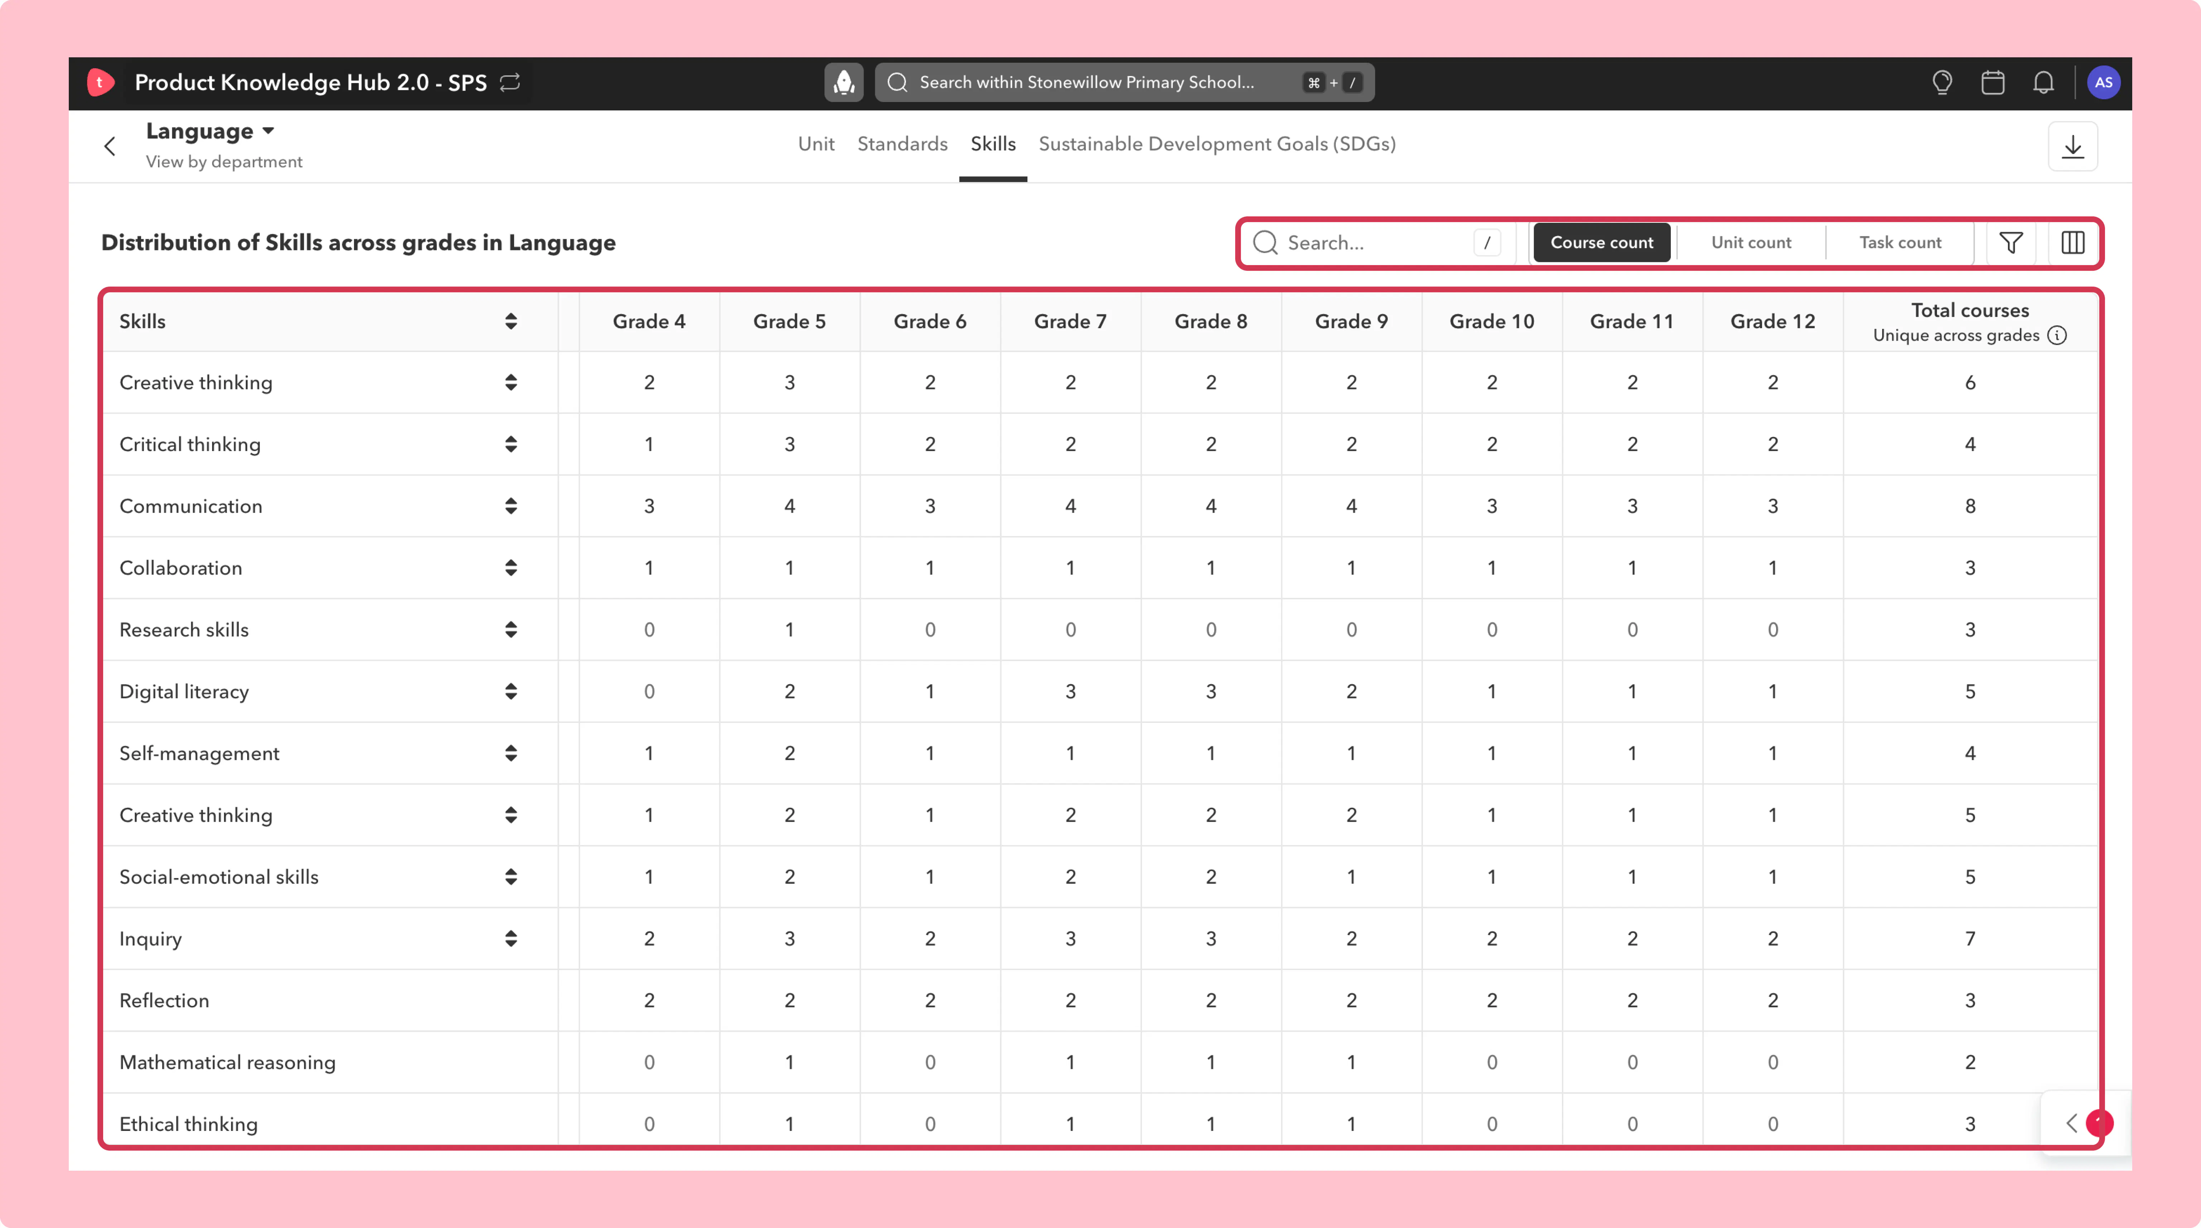Expand the Inquiry row arrows

pos(511,938)
